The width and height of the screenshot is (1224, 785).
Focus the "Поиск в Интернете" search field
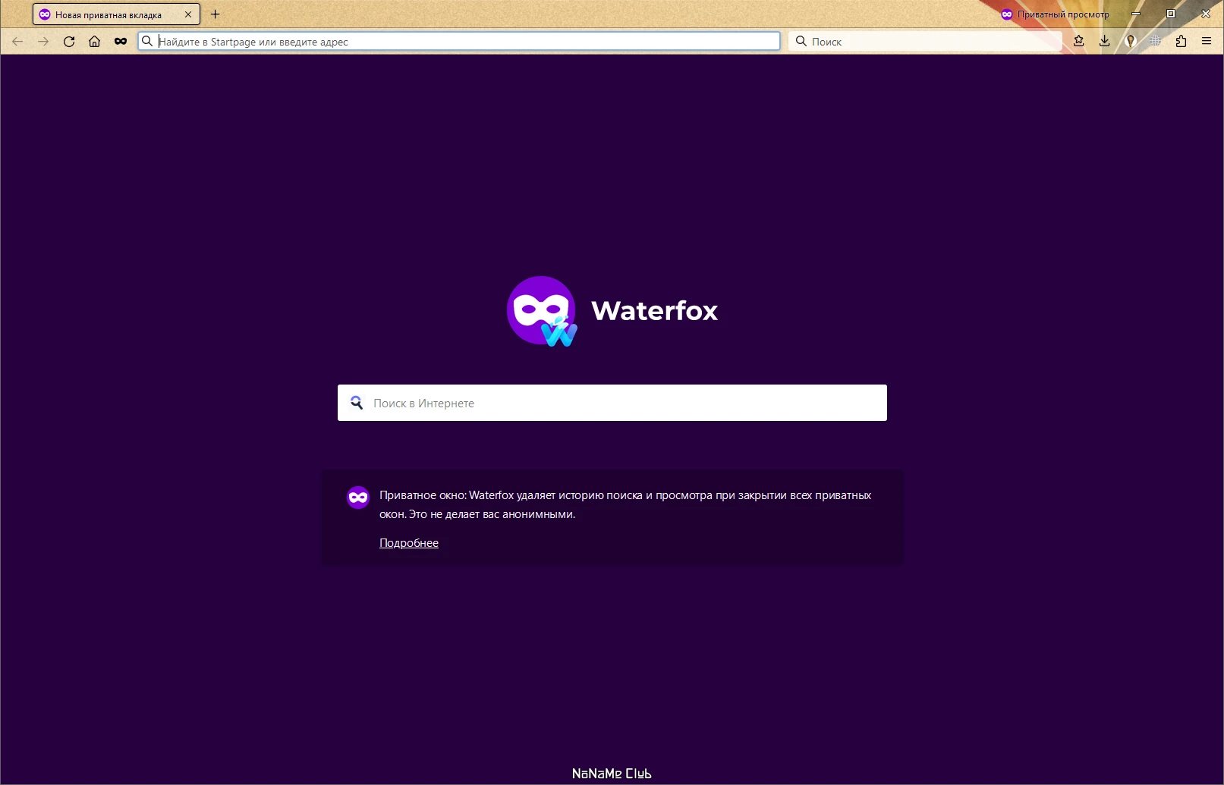612,403
